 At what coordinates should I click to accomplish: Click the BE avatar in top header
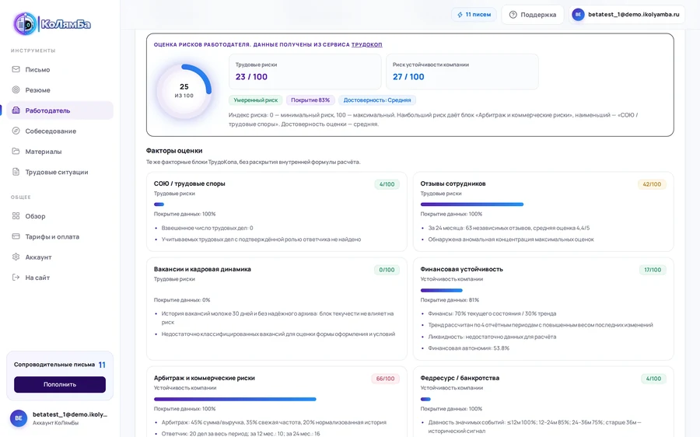click(578, 15)
